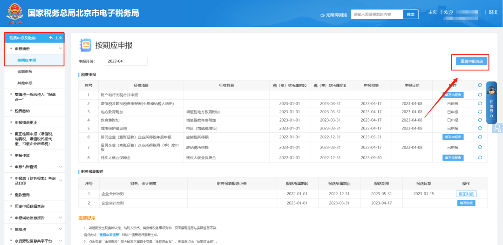Click the header search input field
Screen dimensions: 503x245
[377, 14]
